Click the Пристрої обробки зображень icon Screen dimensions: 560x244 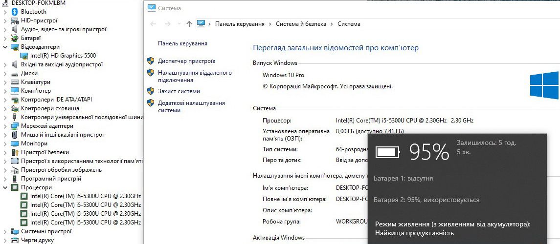coord(15,170)
